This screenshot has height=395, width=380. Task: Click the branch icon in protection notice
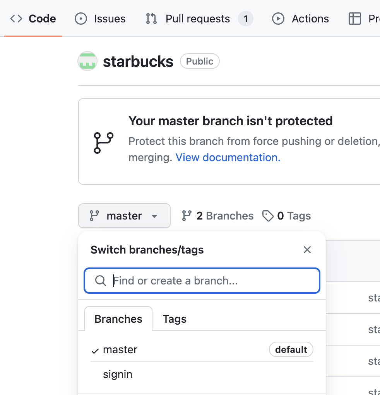tap(103, 143)
